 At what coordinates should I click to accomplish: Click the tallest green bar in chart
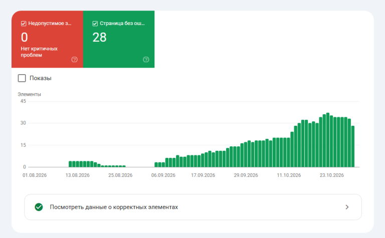point(328,140)
